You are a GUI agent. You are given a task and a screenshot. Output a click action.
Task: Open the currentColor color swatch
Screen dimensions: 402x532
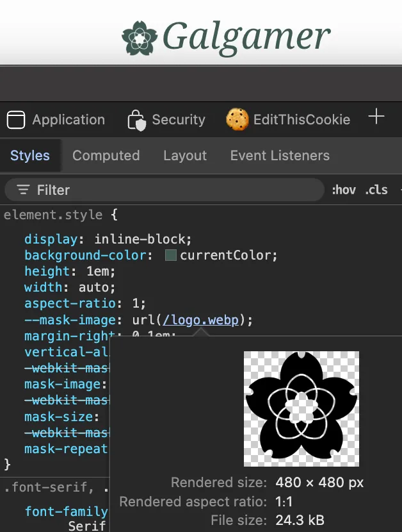coord(171,256)
